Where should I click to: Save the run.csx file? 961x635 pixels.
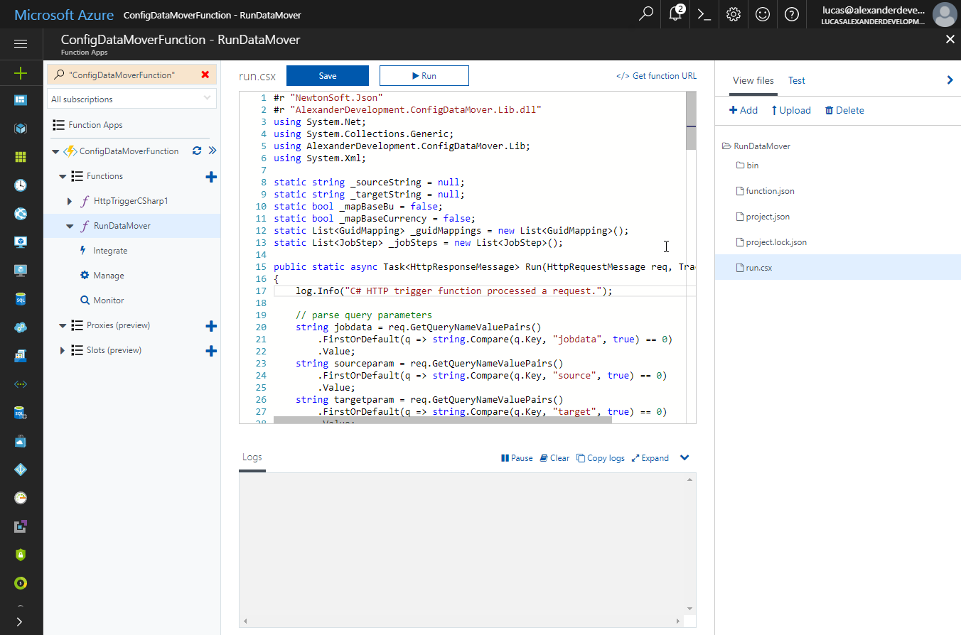[x=328, y=76]
